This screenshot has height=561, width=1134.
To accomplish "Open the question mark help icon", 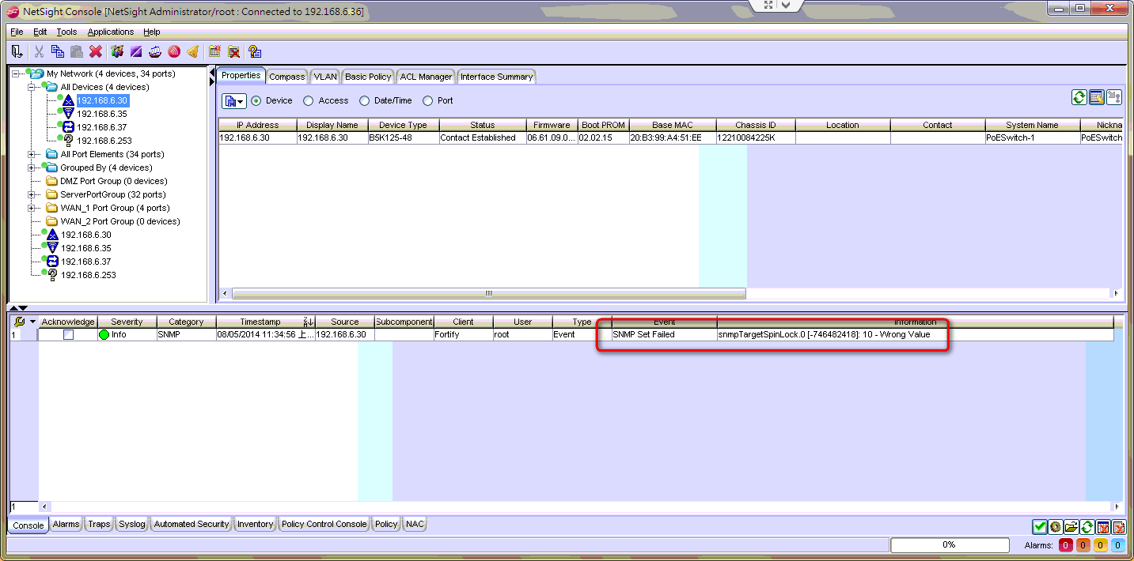I will (x=255, y=51).
